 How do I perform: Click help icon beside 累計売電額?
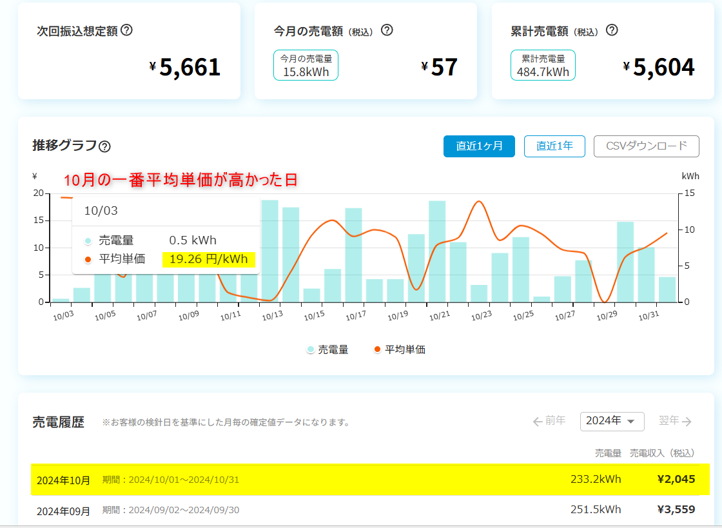point(612,30)
